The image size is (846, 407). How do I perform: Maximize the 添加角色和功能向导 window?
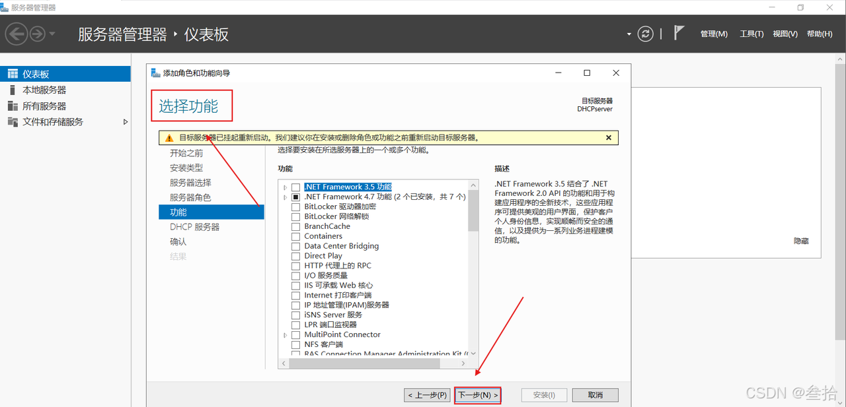(587, 73)
